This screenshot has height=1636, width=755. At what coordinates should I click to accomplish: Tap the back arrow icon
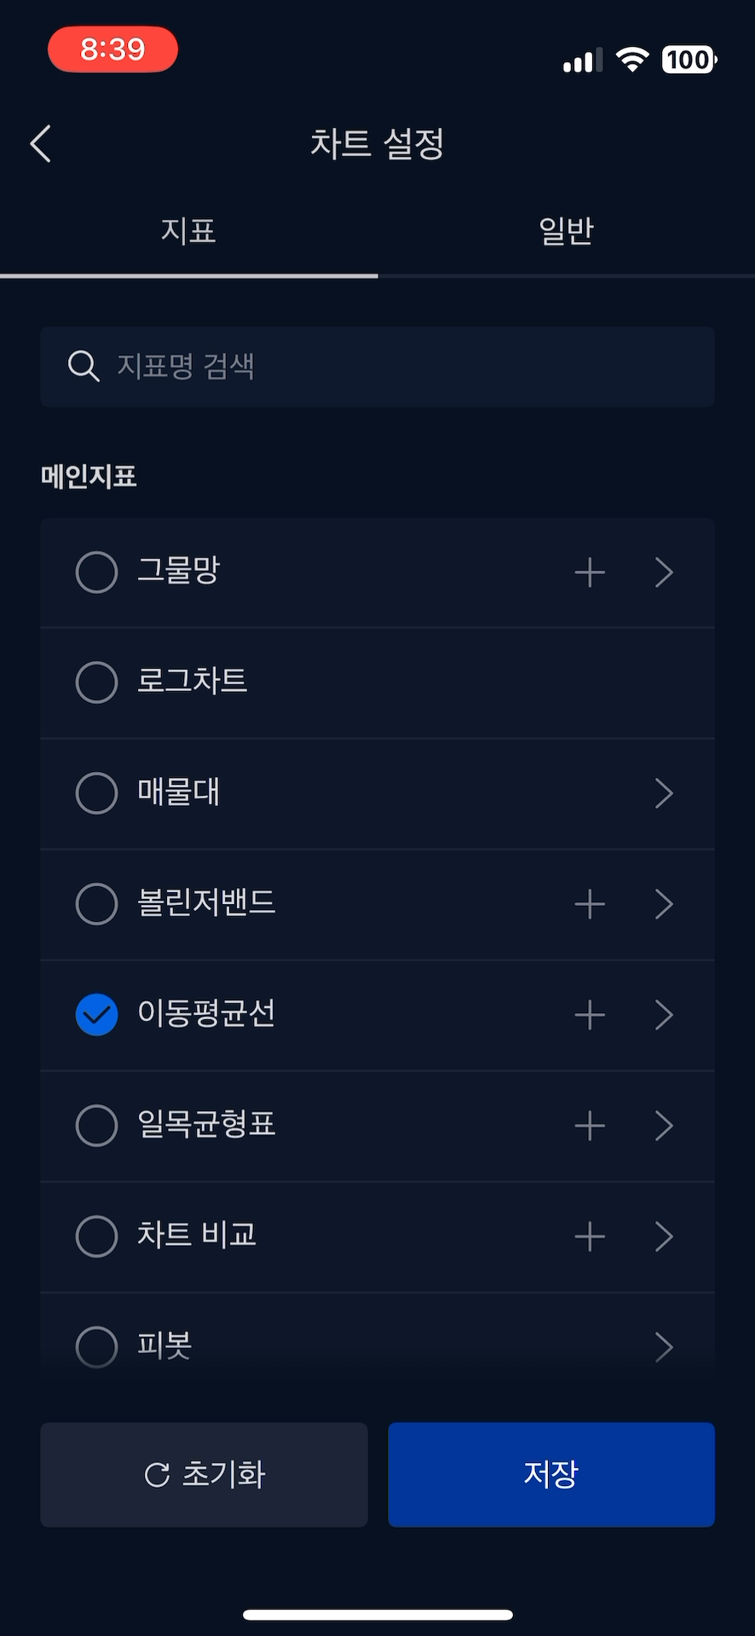coord(41,143)
